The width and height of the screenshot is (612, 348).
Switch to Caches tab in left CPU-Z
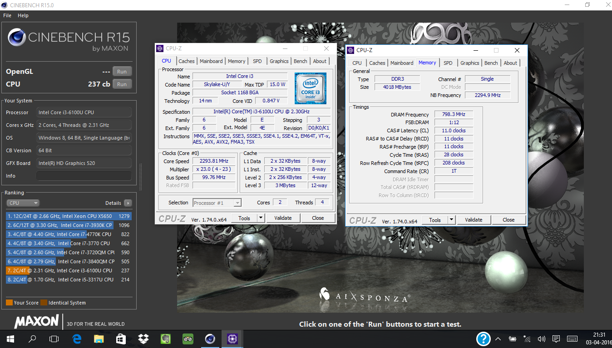pyautogui.click(x=187, y=61)
